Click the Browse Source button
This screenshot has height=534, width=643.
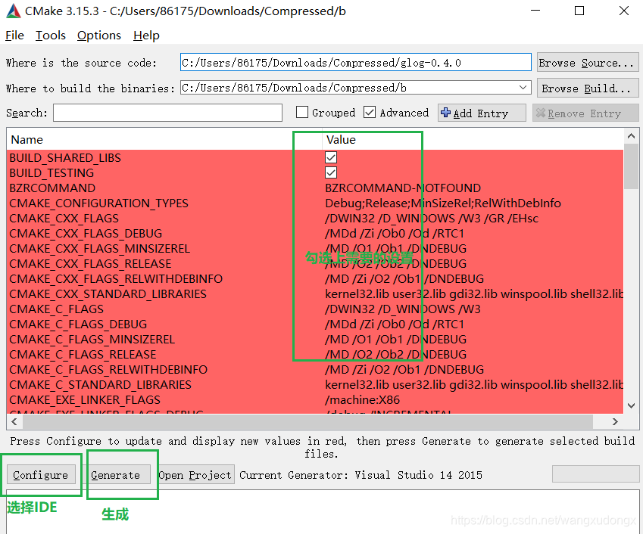(x=588, y=63)
